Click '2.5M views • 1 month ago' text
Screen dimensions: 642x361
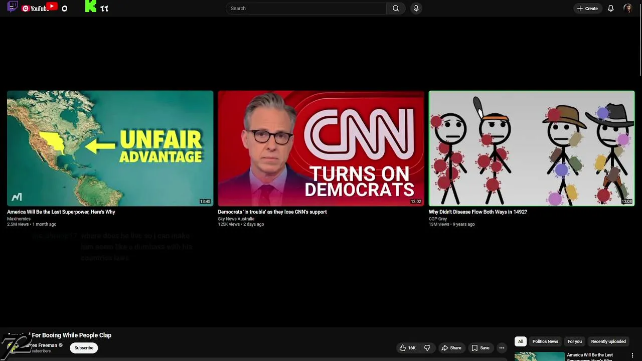point(32,224)
